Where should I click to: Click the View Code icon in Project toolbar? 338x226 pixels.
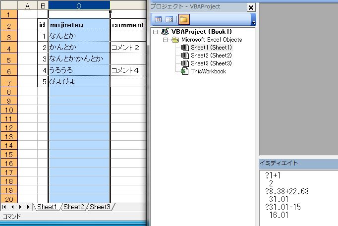(x=159, y=19)
